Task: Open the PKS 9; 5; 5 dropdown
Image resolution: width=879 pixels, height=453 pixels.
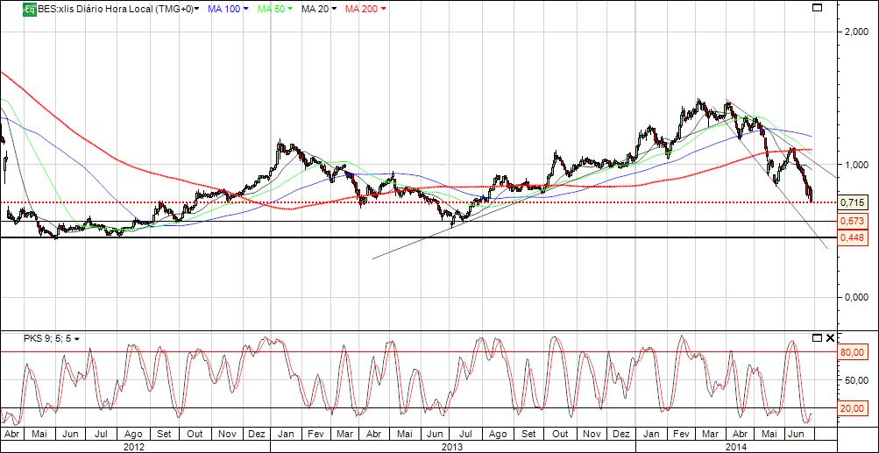Action: coord(77,339)
